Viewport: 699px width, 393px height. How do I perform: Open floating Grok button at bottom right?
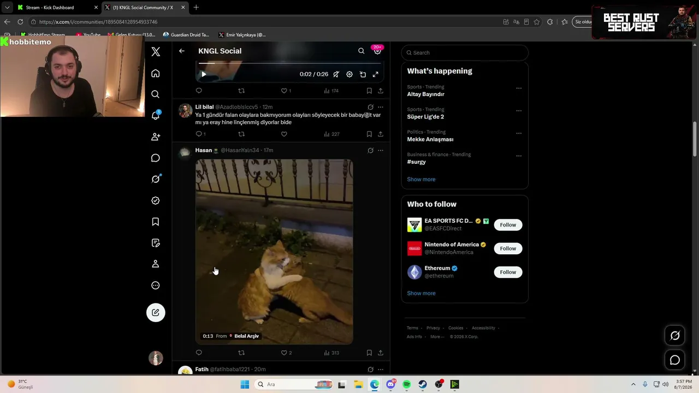(675, 336)
